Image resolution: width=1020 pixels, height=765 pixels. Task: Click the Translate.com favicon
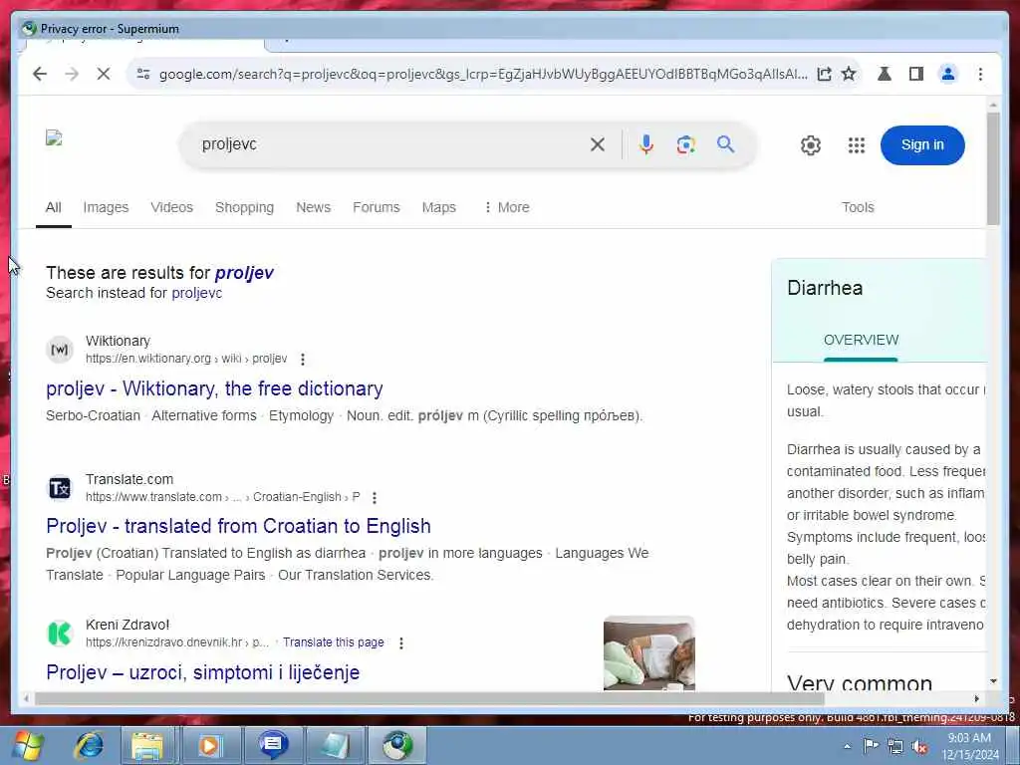60,488
